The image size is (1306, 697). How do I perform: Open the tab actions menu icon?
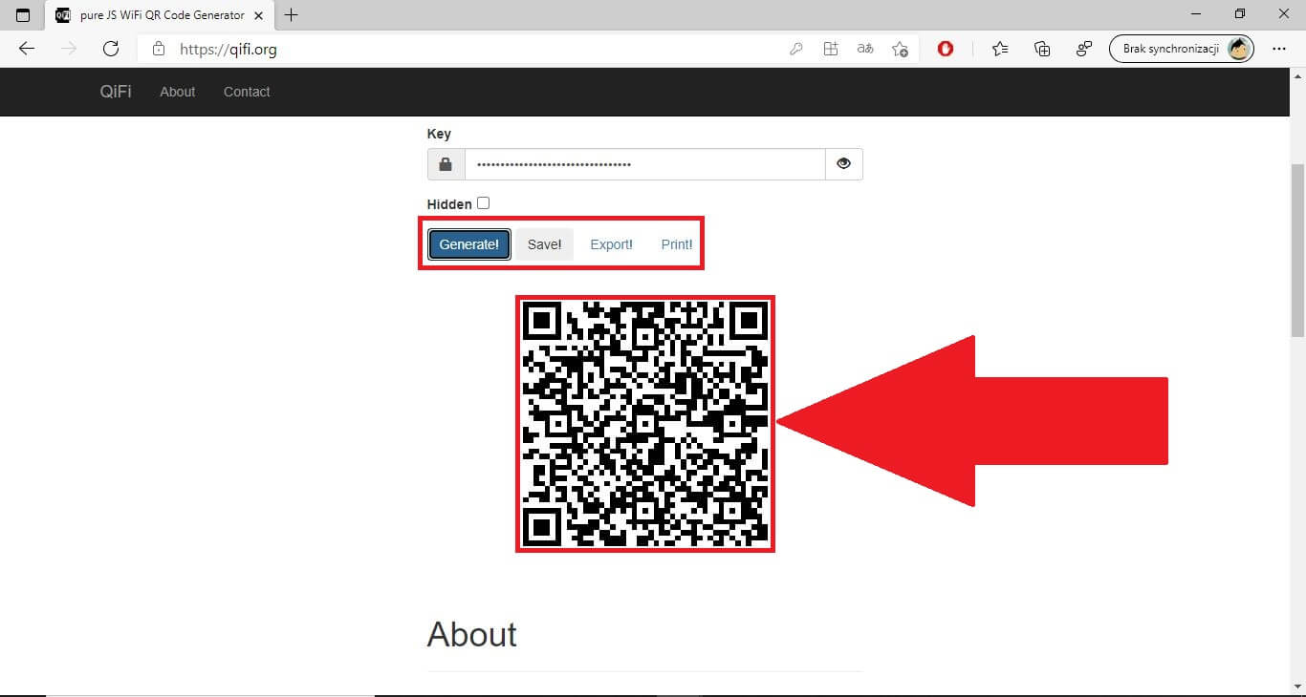coord(23,14)
